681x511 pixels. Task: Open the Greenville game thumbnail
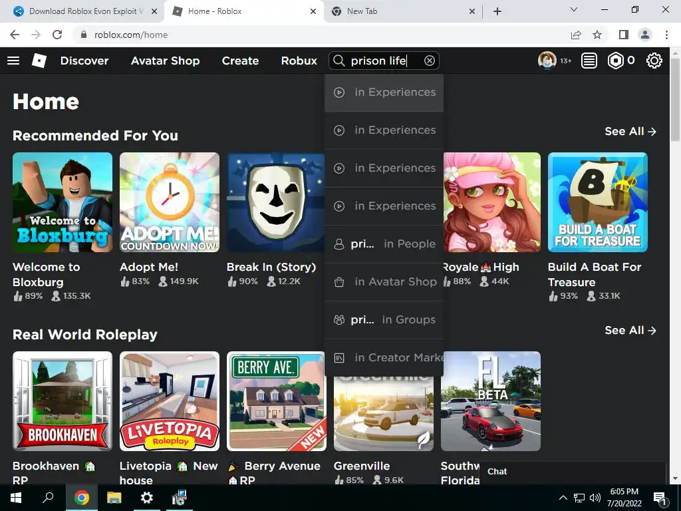click(x=384, y=414)
